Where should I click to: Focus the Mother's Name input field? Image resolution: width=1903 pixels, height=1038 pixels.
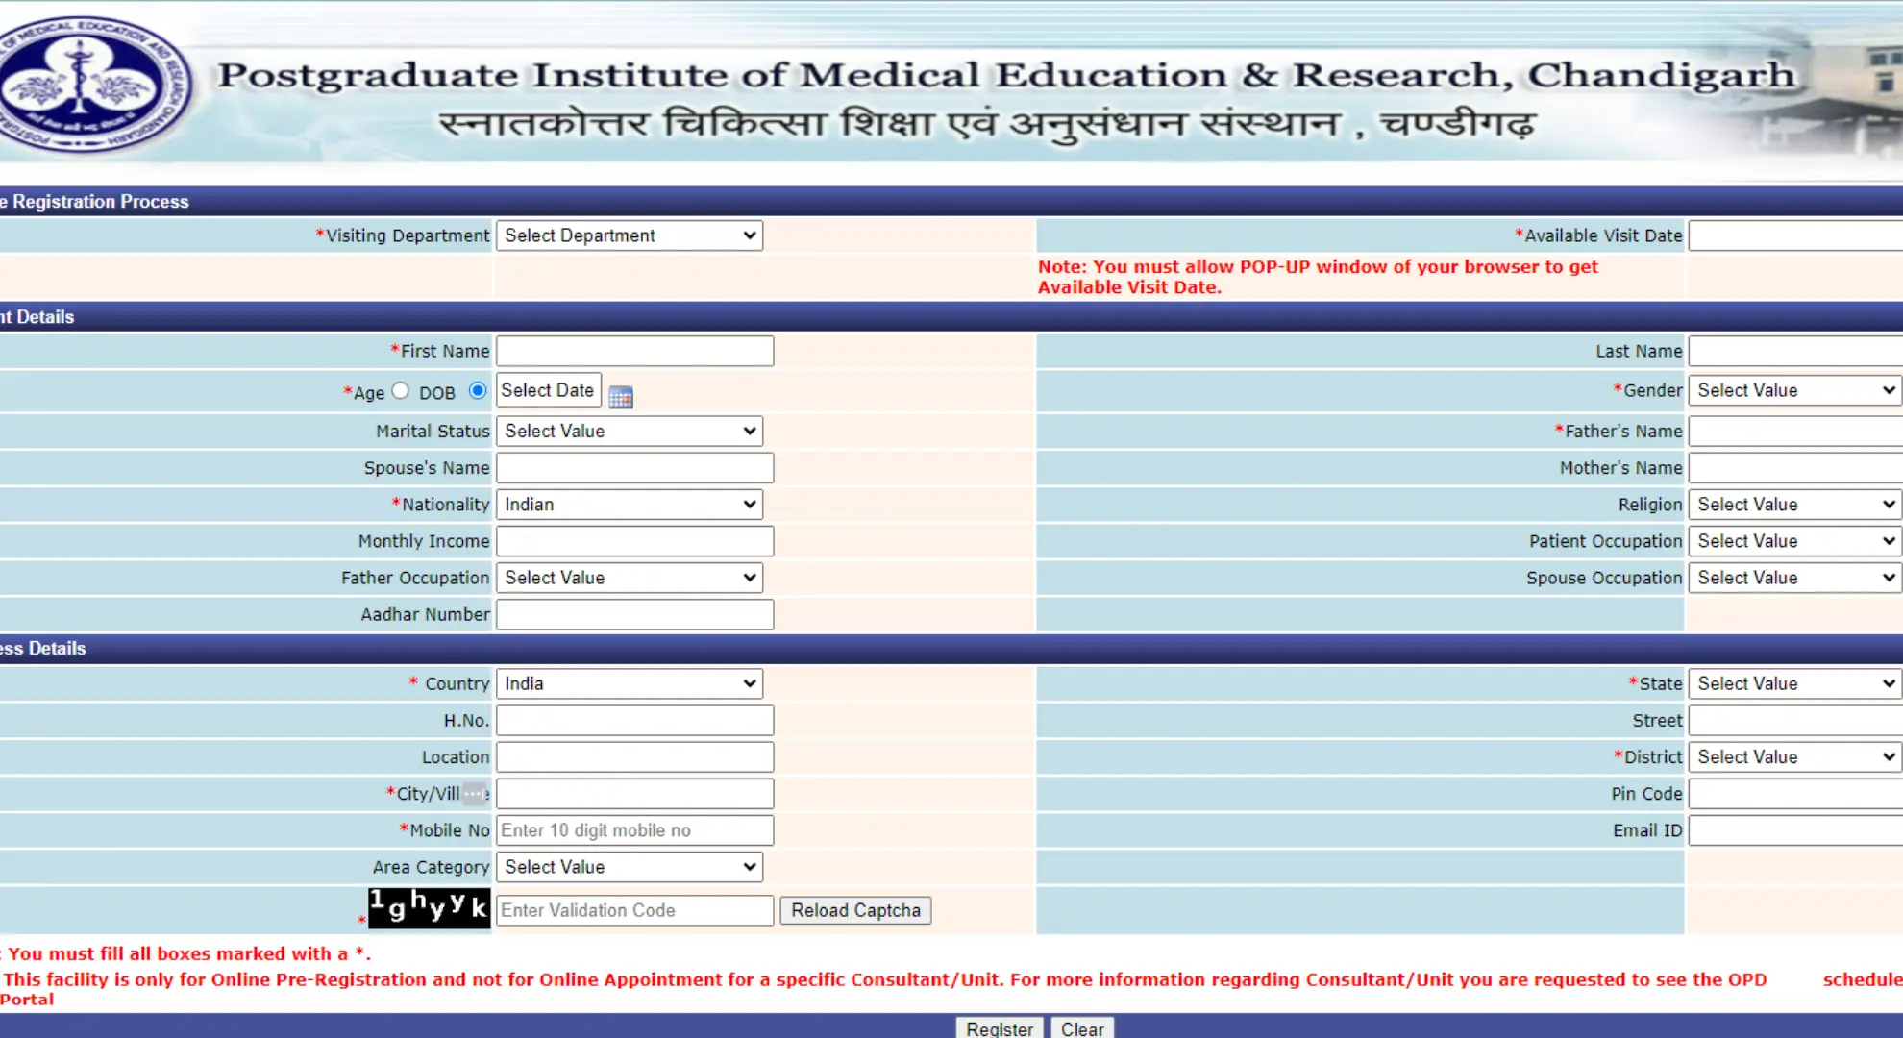coord(1795,468)
